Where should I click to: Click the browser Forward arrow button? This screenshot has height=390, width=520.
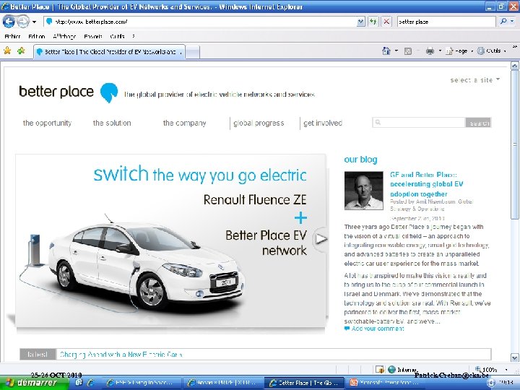click(23, 22)
